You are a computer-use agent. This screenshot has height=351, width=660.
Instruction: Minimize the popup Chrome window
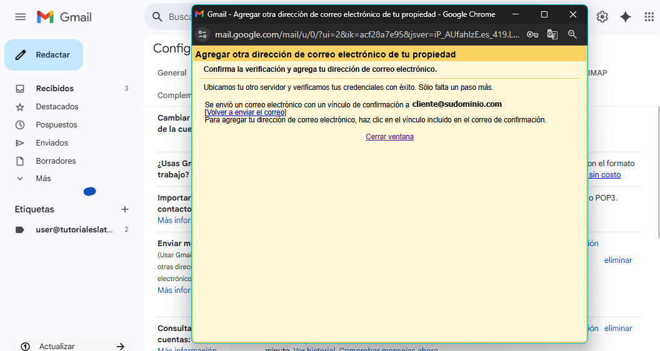[x=515, y=14]
